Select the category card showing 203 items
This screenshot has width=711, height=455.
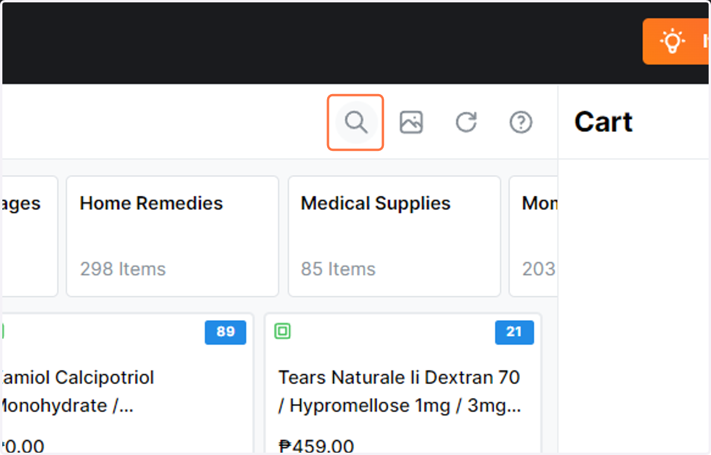click(x=533, y=236)
